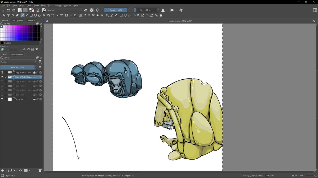
Task: Select the Pan hand tool
Action: (x=161, y=15)
